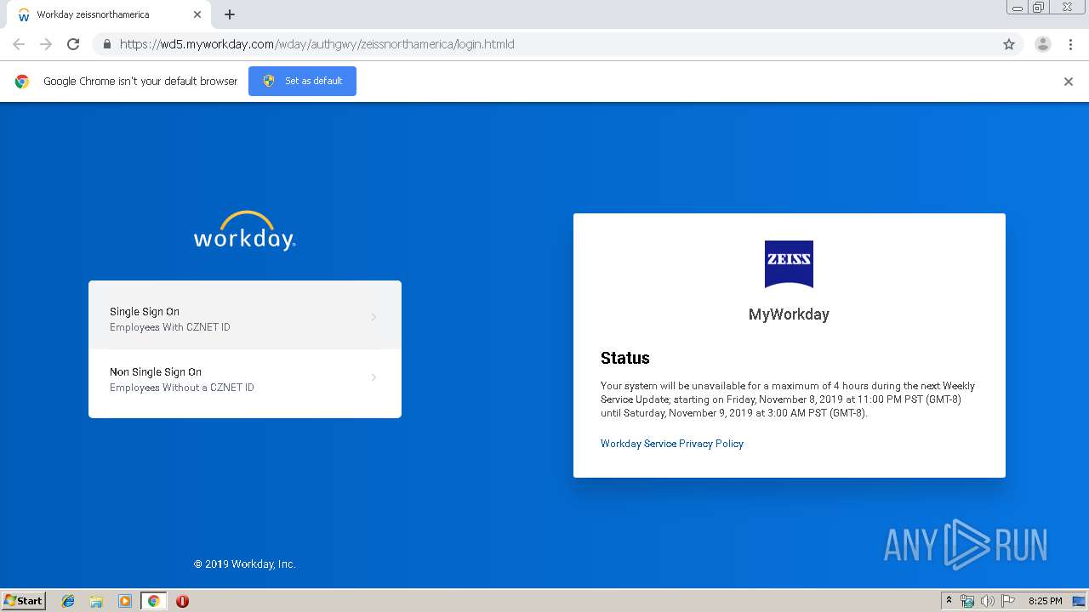Open Workday Service Privacy Policy link
This screenshot has height=612, width=1089.
coord(672,444)
